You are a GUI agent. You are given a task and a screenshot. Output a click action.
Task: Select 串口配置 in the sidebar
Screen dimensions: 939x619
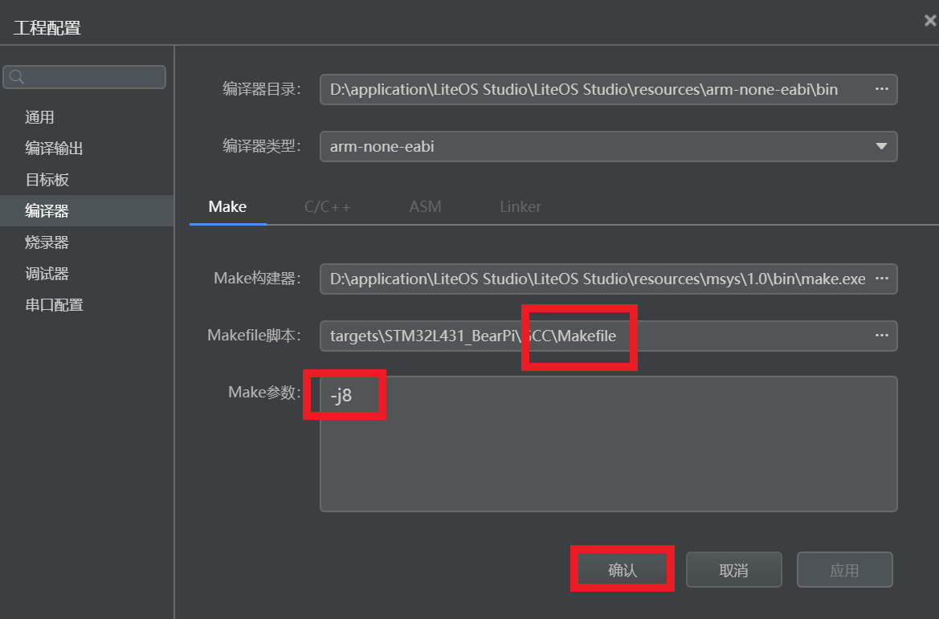pos(87,305)
